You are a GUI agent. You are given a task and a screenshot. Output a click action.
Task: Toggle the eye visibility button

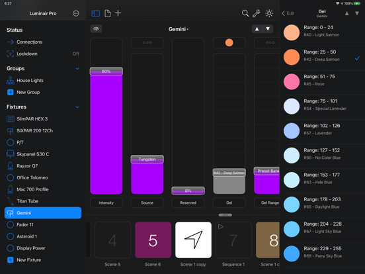(x=96, y=29)
